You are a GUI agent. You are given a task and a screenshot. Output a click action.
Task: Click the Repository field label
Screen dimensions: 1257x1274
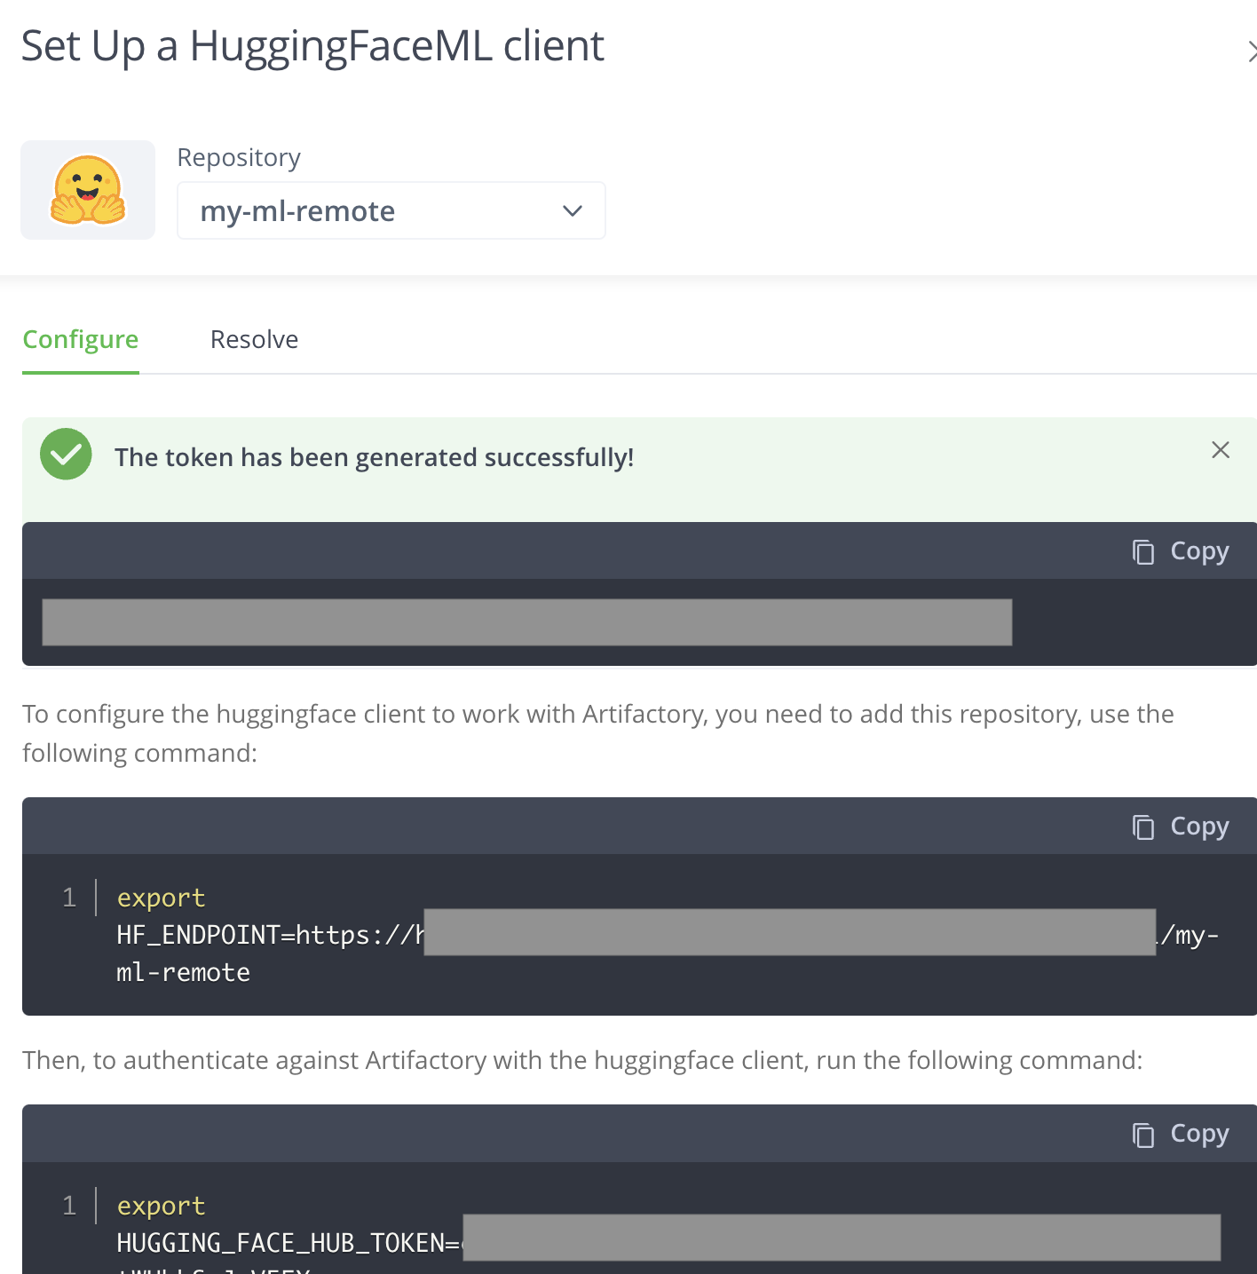pyautogui.click(x=239, y=156)
